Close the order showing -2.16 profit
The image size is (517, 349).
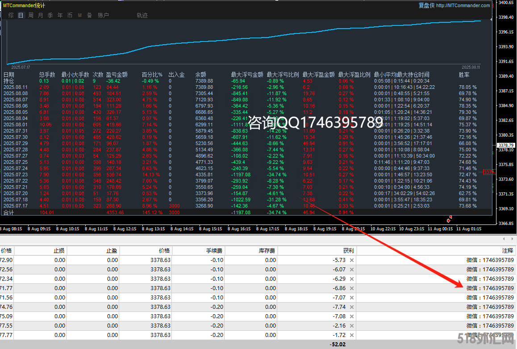352,326
